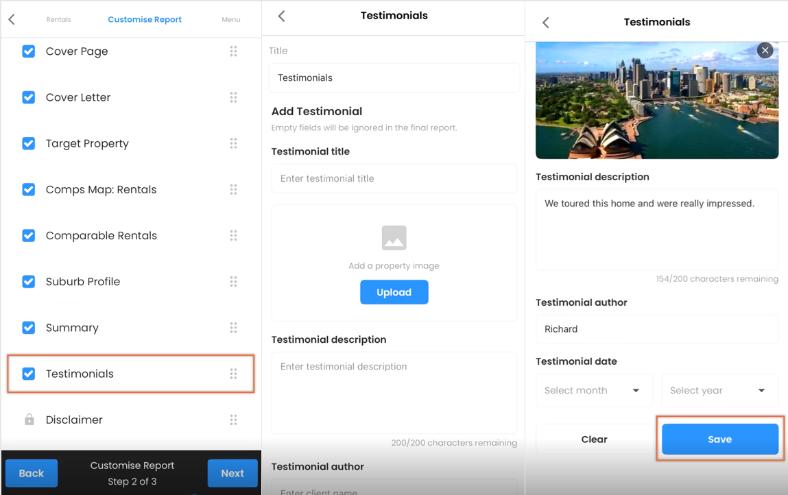
Task: Click the 154/200 characters remaining counter
Action: pos(717,279)
